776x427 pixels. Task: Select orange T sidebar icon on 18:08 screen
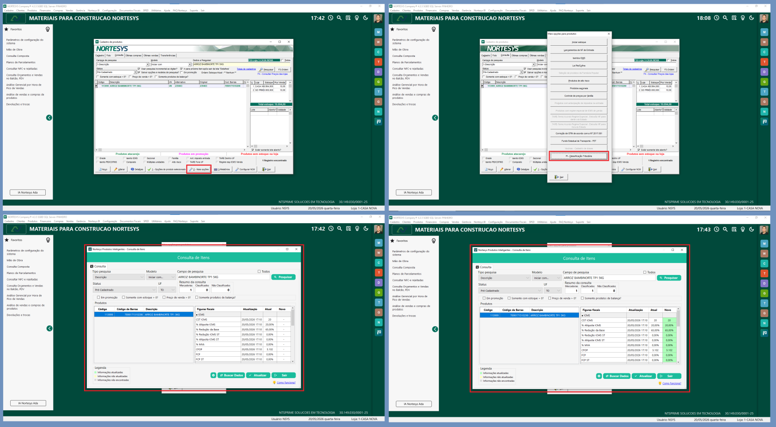click(x=764, y=62)
